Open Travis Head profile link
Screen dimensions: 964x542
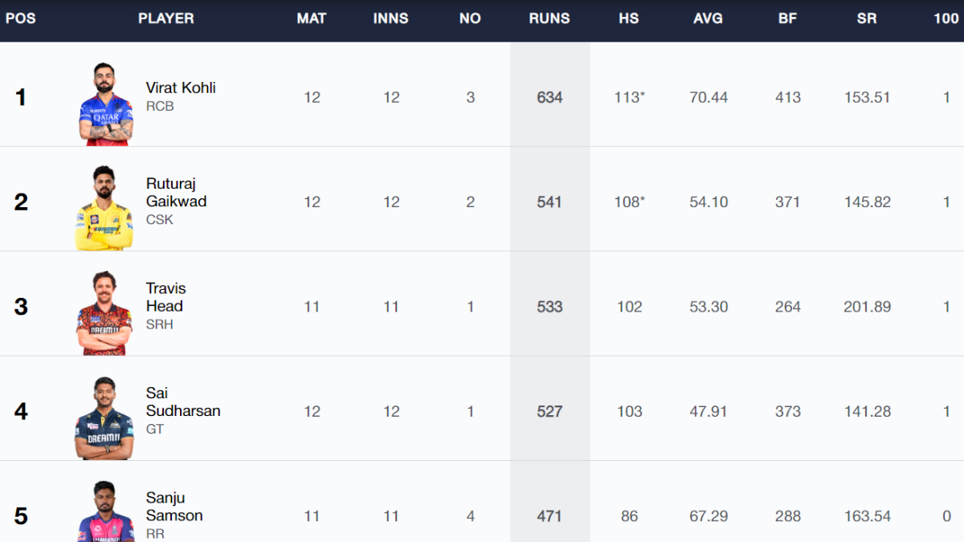[x=165, y=297]
